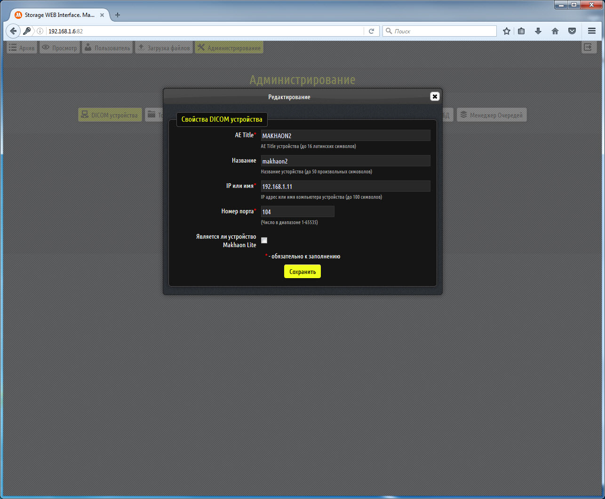The height and width of the screenshot is (499, 605).
Task: Minimize the browser window
Action: point(561,4)
